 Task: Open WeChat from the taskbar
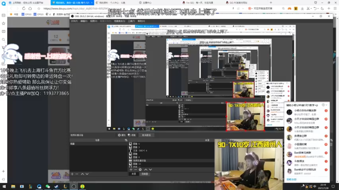(x=48, y=187)
